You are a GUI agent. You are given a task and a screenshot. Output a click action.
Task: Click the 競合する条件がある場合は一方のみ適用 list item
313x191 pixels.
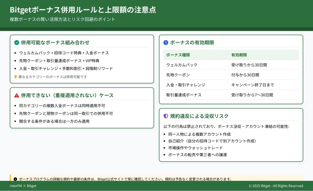click(54, 121)
